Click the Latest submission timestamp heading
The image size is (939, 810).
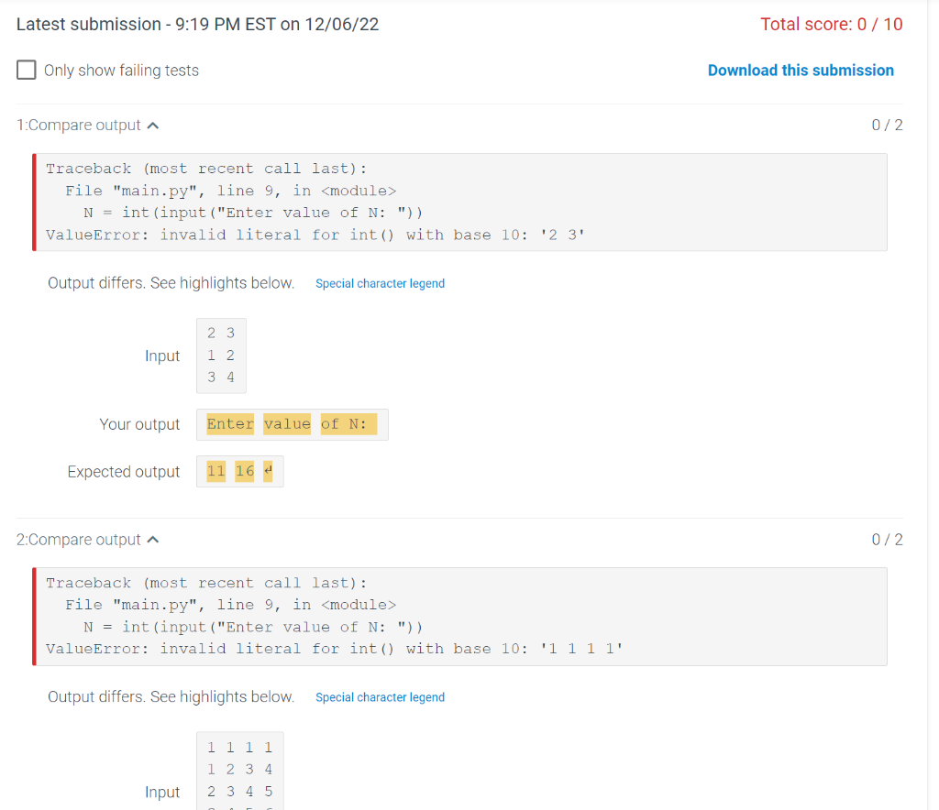tap(198, 25)
